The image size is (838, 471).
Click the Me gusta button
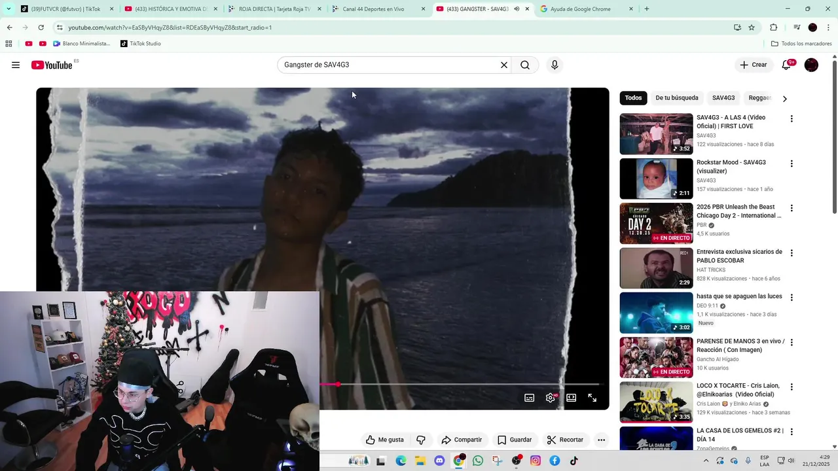[385, 440]
